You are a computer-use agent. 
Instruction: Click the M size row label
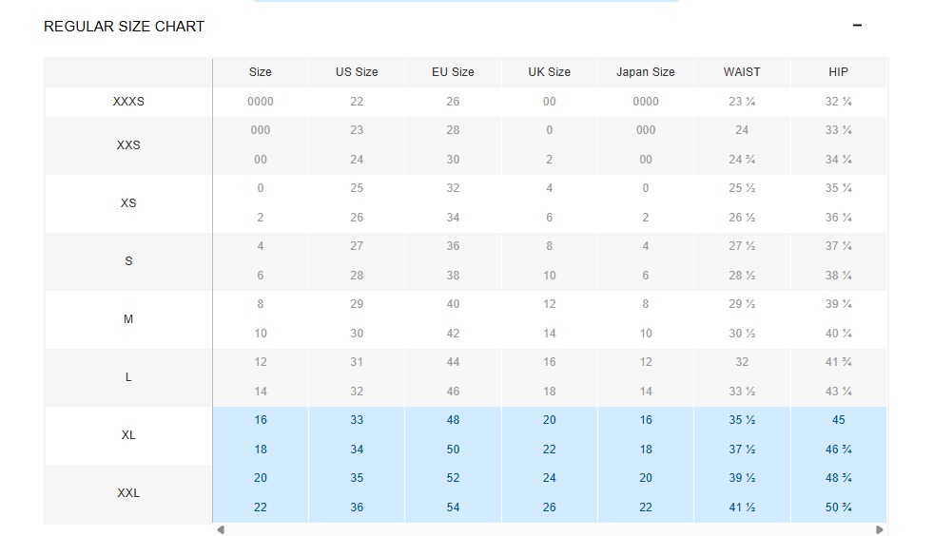coord(128,319)
